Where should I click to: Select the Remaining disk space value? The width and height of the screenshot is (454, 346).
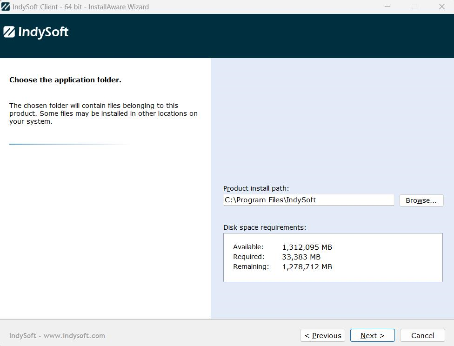click(x=307, y=266)
